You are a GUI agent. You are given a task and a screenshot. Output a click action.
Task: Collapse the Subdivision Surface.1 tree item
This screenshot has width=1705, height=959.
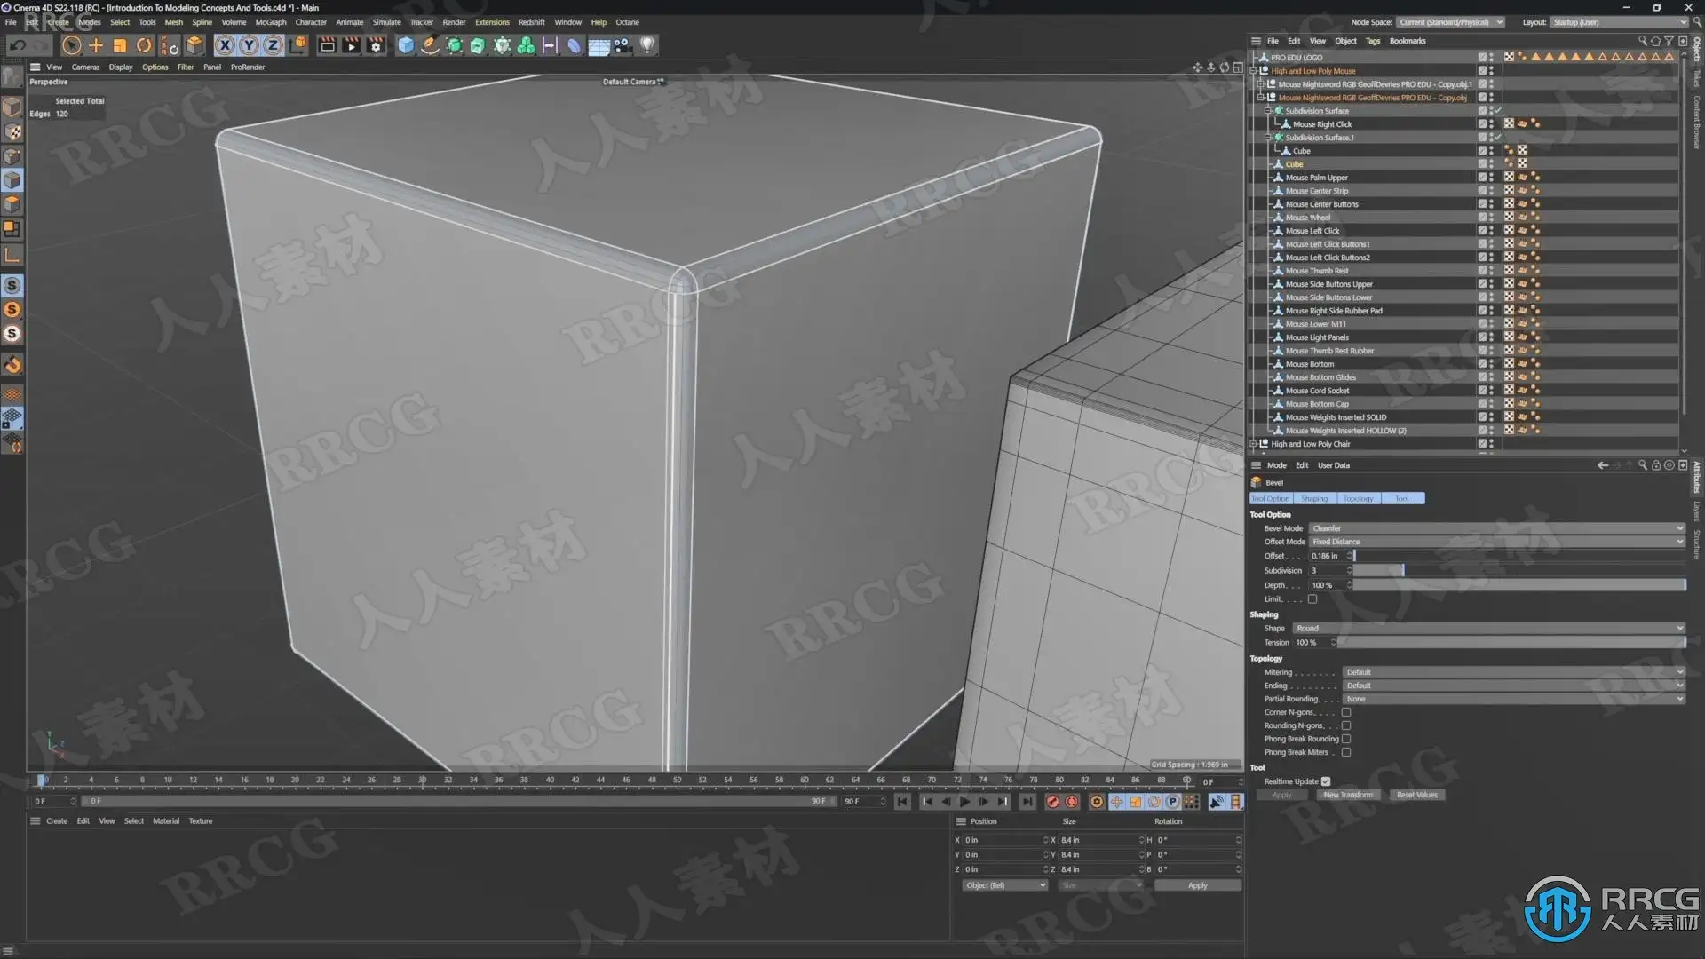click(1268, 138)
